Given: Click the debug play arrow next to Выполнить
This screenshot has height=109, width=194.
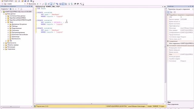Looking at the screenshot, I should click(x=38, y=4).
